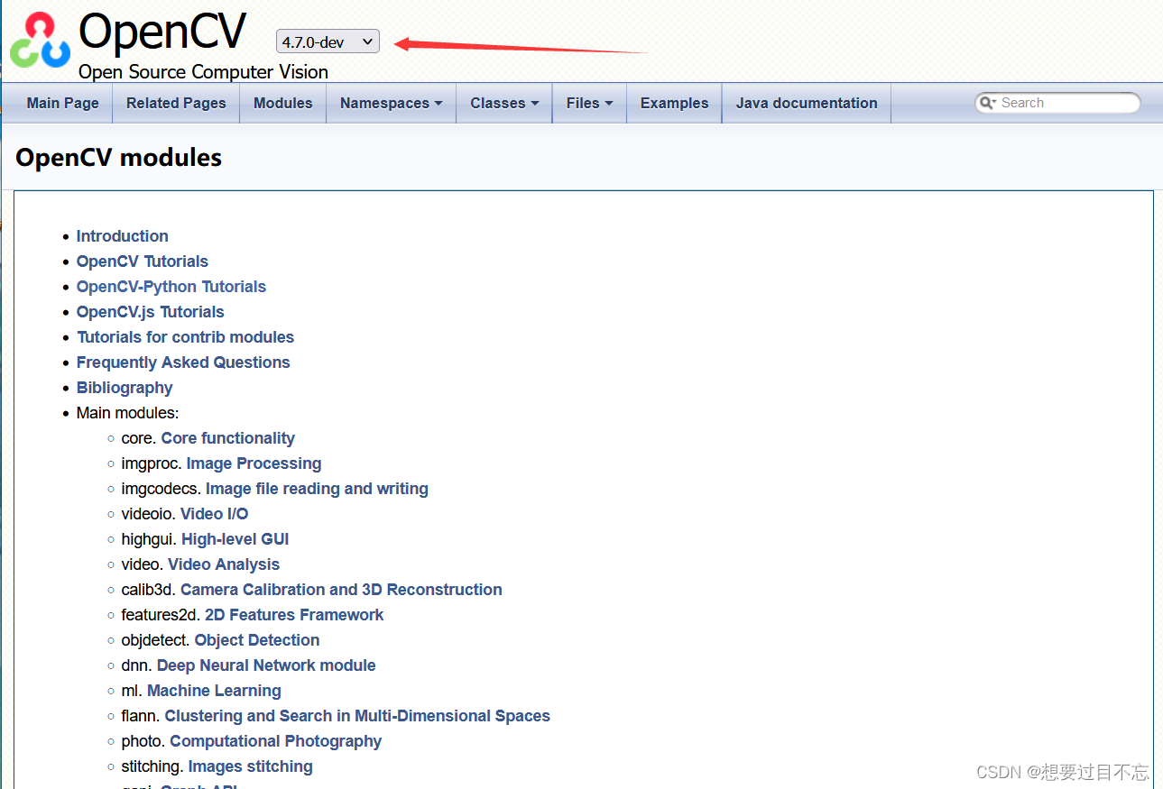Click the search magnifier icon
Image resolution: width=1163 pixels, height=789 pixels.
(987, 103)
